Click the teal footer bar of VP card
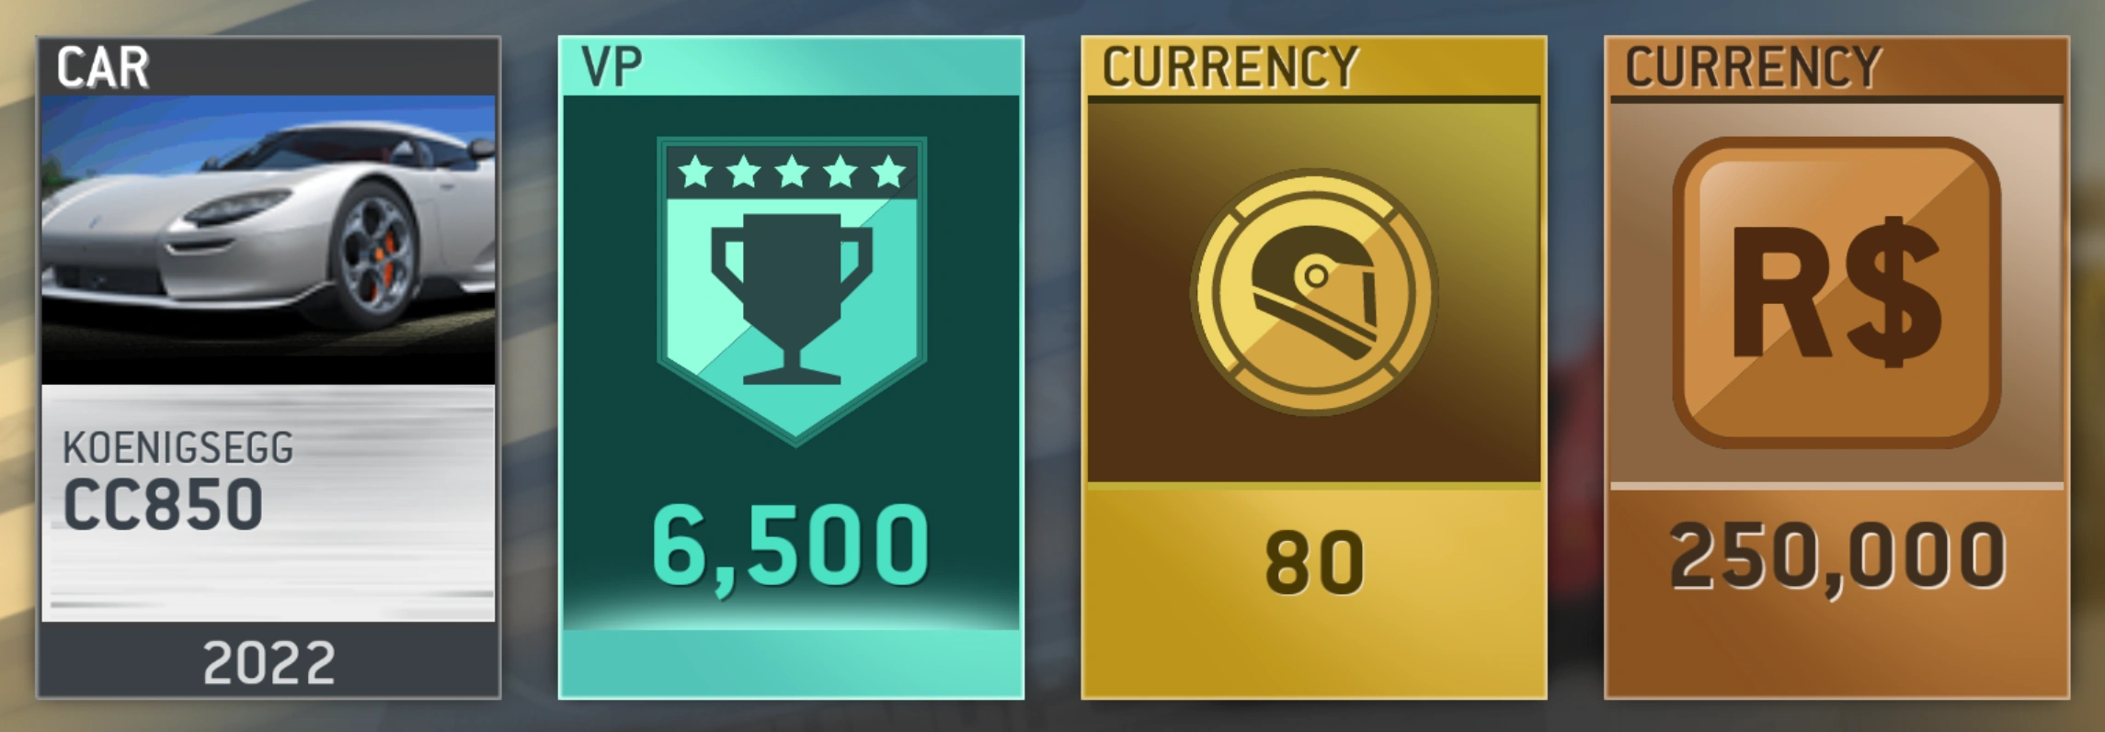The width and height of the screenshot is (2105, 732). 792,663
